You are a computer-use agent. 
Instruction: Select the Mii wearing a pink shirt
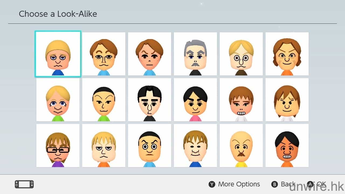(x=195, y=100)
